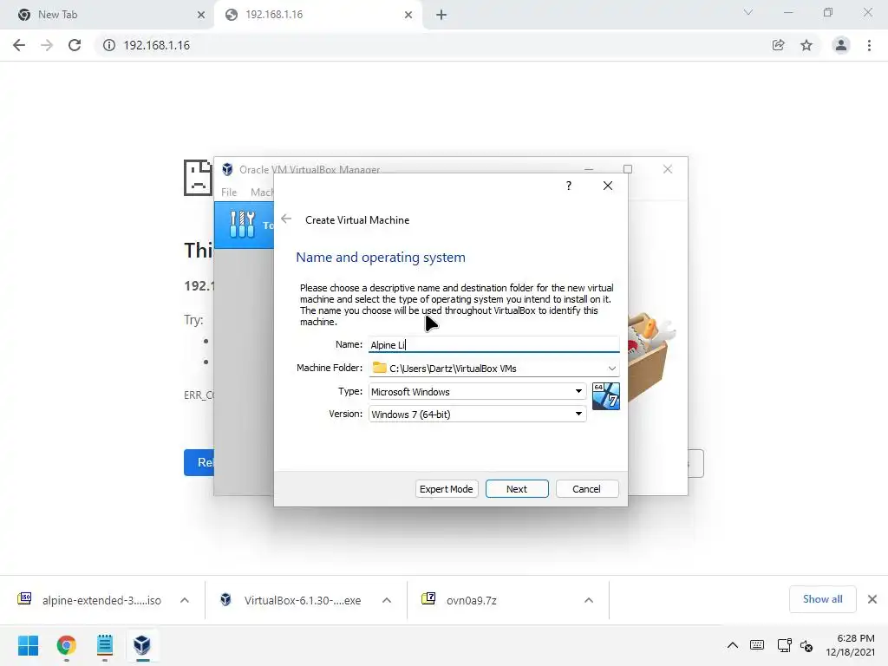Screen dimensions: 888x666
Task: Go back in Chrome
Action: pyautogui.click(x=19, y=45)
